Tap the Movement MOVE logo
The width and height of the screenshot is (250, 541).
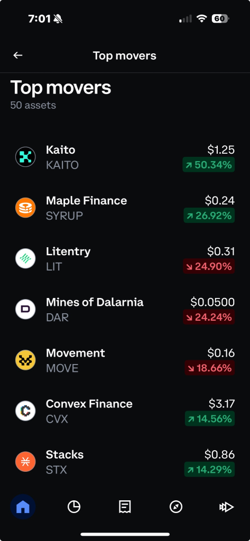pos(25,360)
